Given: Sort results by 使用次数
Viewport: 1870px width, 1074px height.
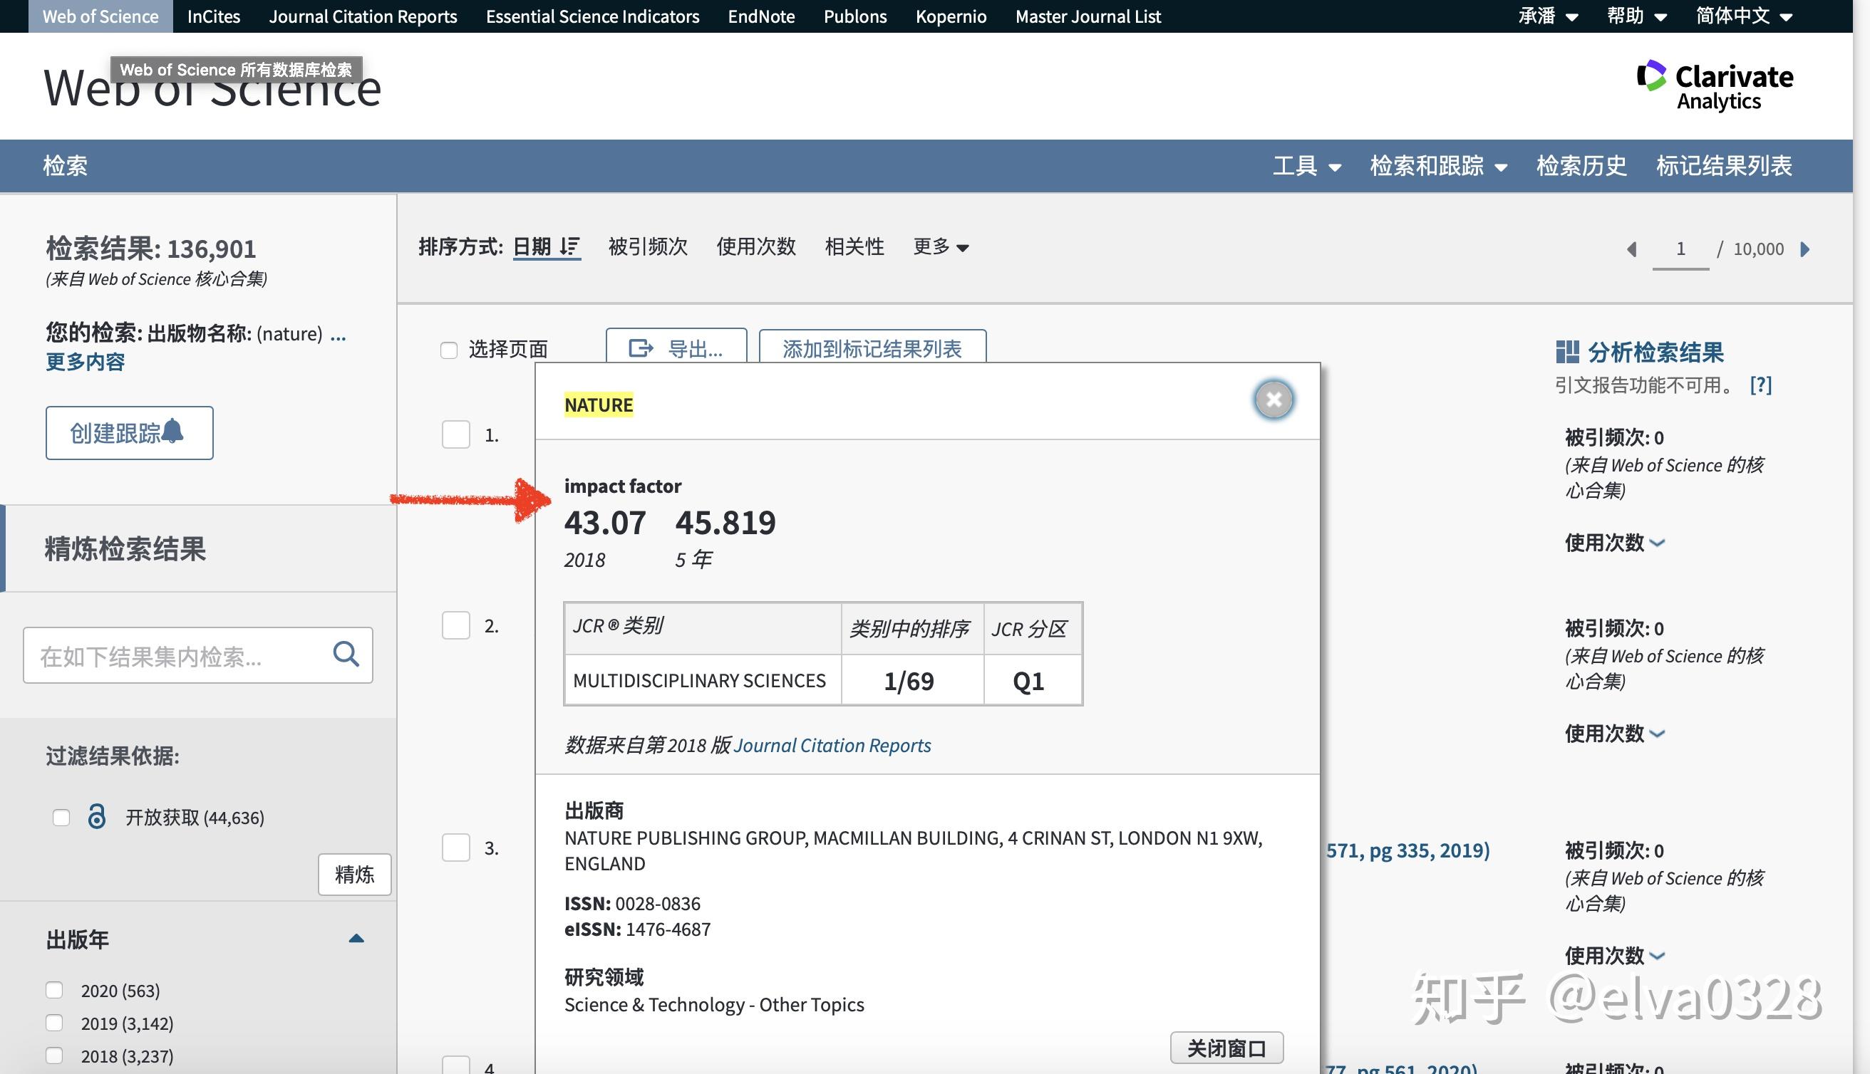Looking at the screenshot, I should click(x=755, y=246).
